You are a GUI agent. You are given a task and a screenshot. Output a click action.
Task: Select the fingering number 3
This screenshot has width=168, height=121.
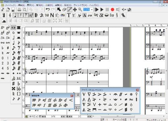(8, 63)
